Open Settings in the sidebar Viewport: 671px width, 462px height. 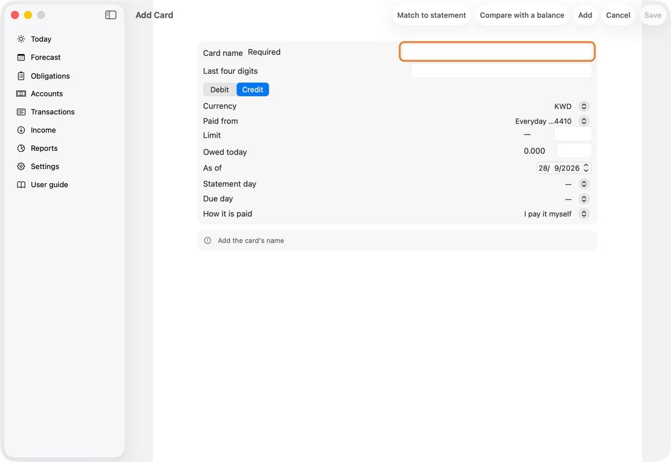45,167
